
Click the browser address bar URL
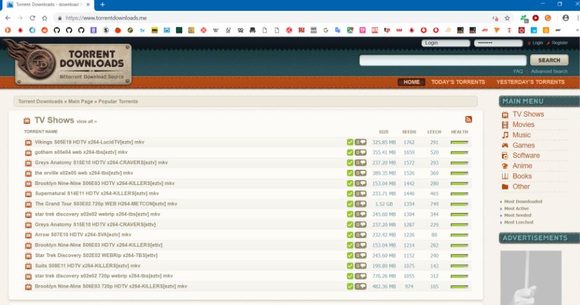pos(106,18)
